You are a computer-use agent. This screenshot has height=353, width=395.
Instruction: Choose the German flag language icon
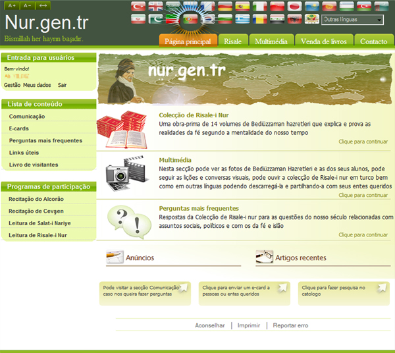(x=224, y=7)
